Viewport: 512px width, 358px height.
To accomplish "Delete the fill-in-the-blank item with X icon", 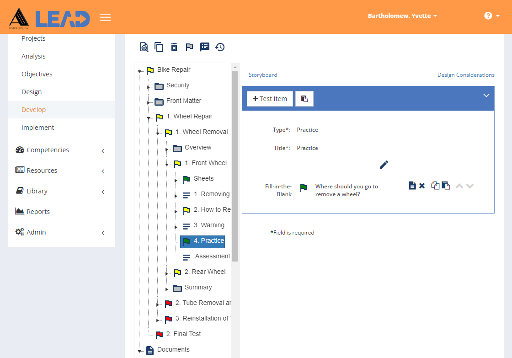I will point(422,186).
